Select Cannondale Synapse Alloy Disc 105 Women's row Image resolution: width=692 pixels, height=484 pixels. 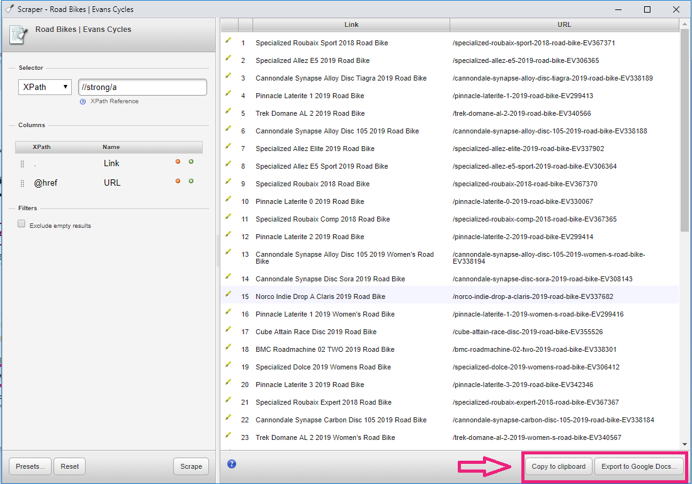344,257
